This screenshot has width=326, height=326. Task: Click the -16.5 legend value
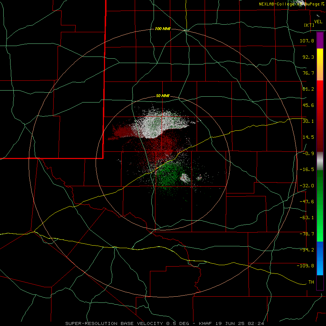tap(307, 170)
